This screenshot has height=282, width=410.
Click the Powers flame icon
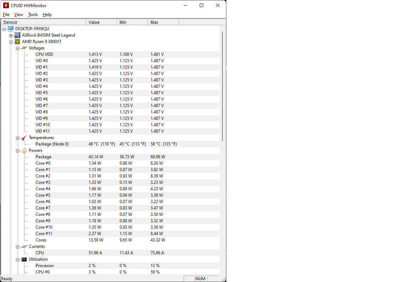[x=24, y=150]
